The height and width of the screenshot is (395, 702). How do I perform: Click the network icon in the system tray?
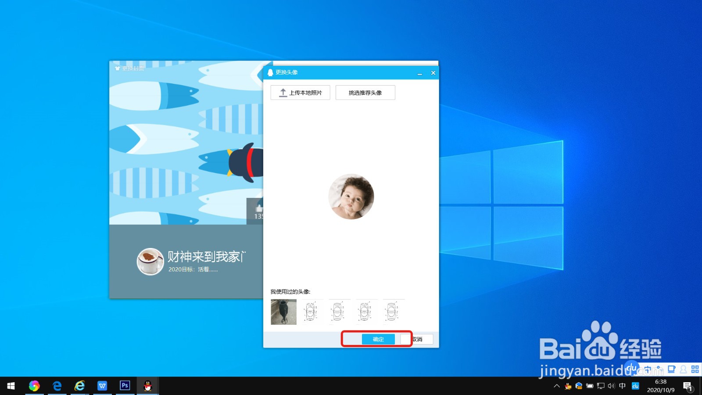click(600, 387)
